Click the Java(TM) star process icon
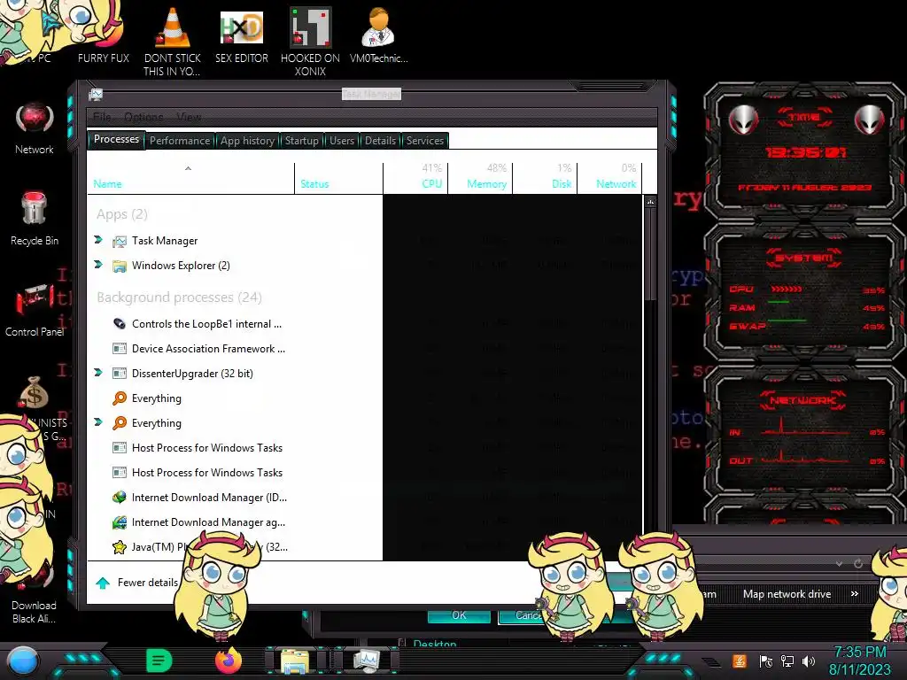907x680 pixels. pyautogui.click(x=120, y=547)
